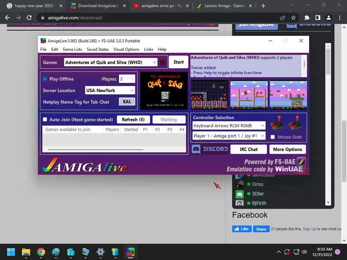Click the Started column header in games list
This screenshot has width=347, height=260.
coord(131,130)
